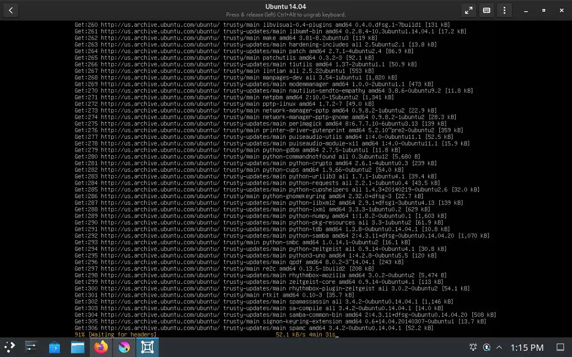Click the Get:286 python-gnomekeyring line

click(249, 196)
